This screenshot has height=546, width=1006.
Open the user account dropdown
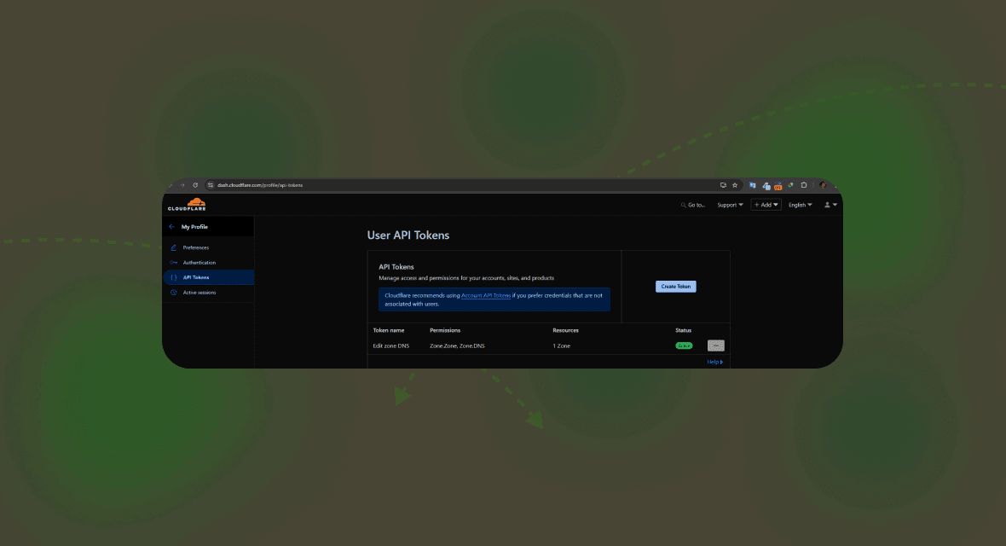[831, 205]
